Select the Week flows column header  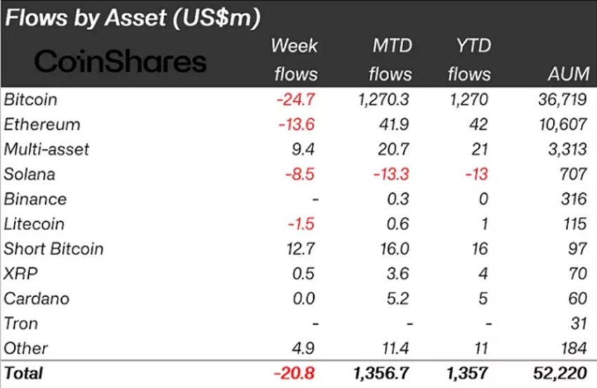tap(296, 60)
